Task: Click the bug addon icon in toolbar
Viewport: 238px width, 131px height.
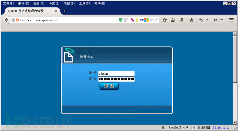Action: click(x=215, y=20)
